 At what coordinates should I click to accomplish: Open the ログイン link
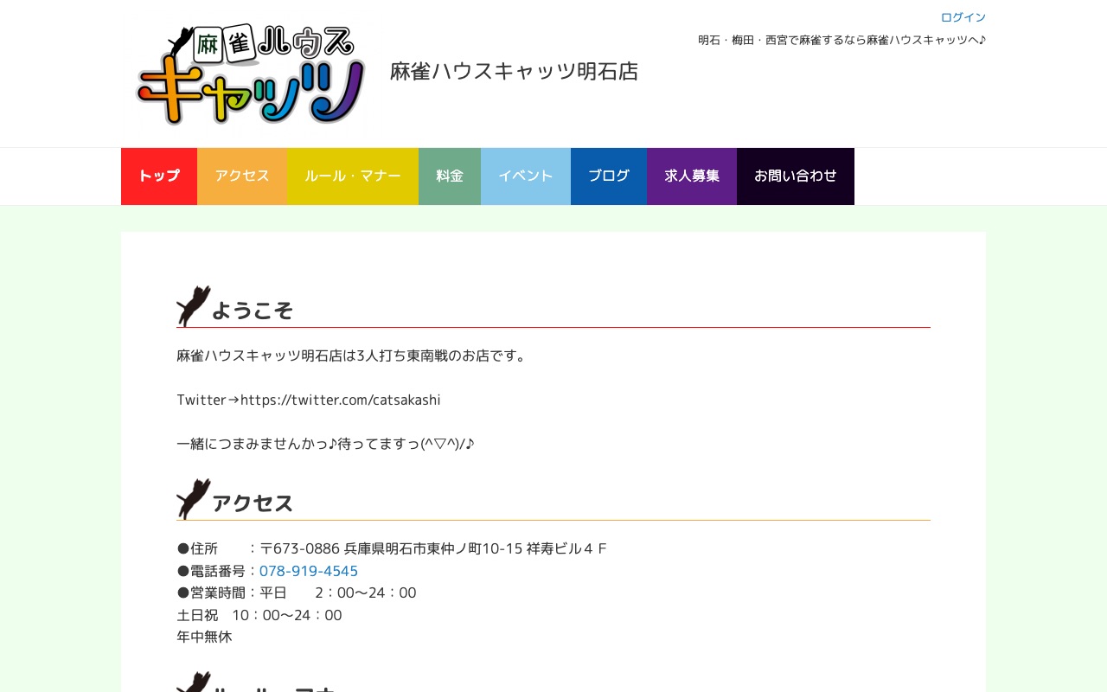click(x=963, y=17)
